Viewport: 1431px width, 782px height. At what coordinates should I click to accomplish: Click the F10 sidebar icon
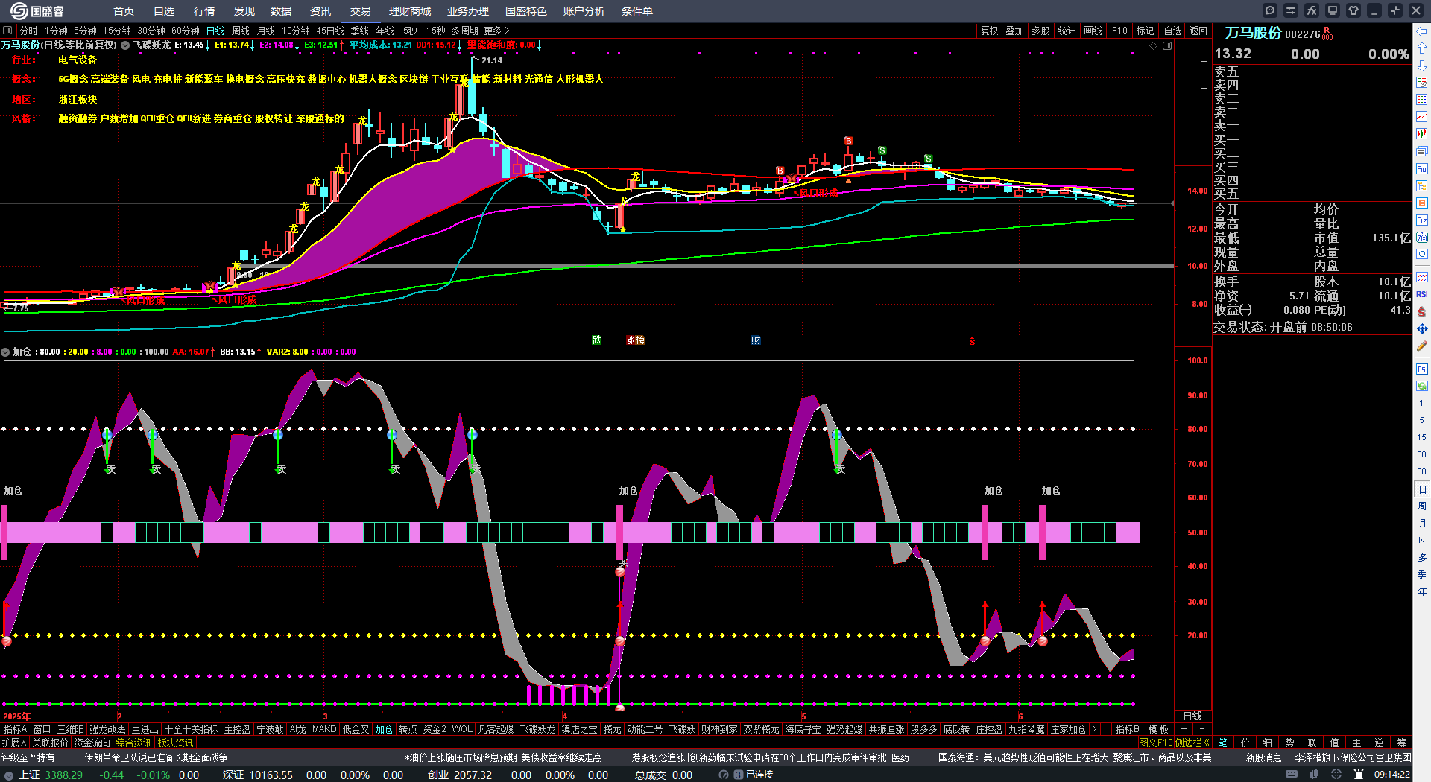pyautogui.click(x=1422, y=169)
